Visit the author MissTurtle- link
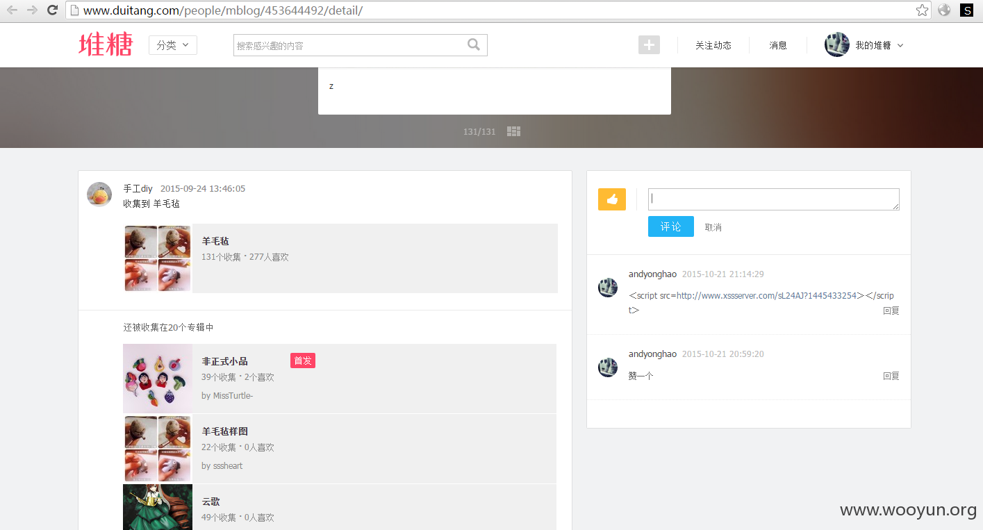The width and height of the screenshot is (983, 530). click(233, 396)
